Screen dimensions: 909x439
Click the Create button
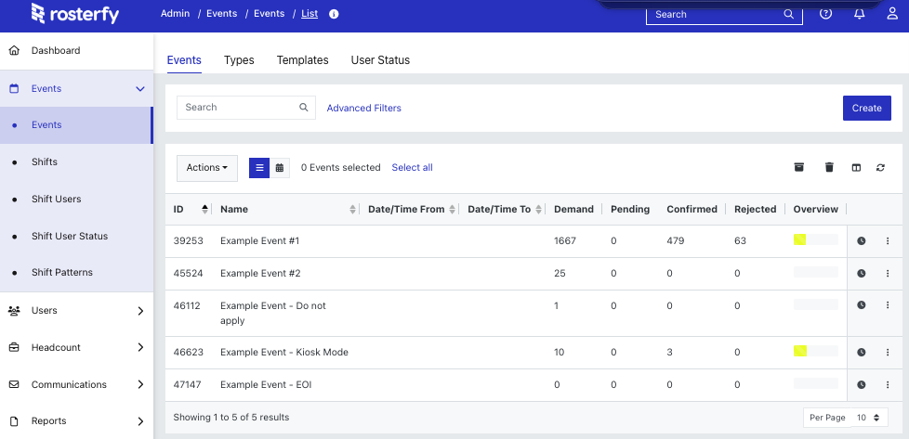coord(866,109)
